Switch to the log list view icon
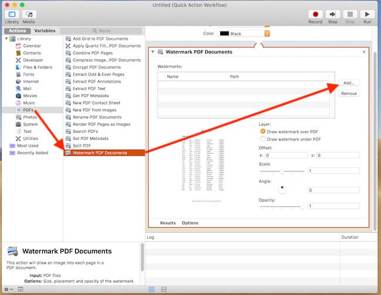 coord(152,289)
